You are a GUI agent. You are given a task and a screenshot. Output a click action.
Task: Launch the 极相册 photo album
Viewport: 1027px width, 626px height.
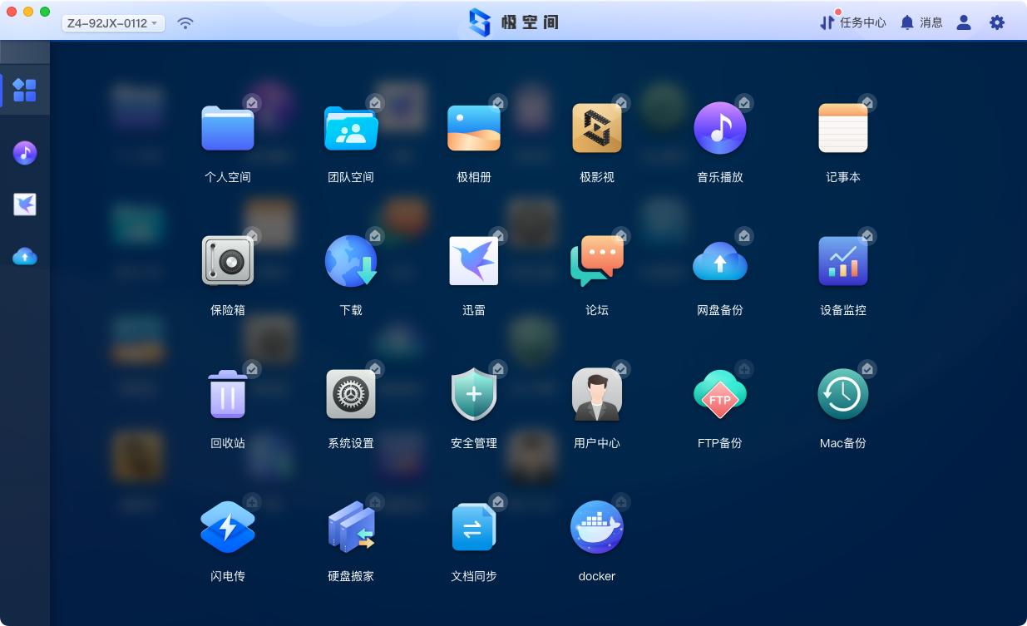click(x=474, y=128)
